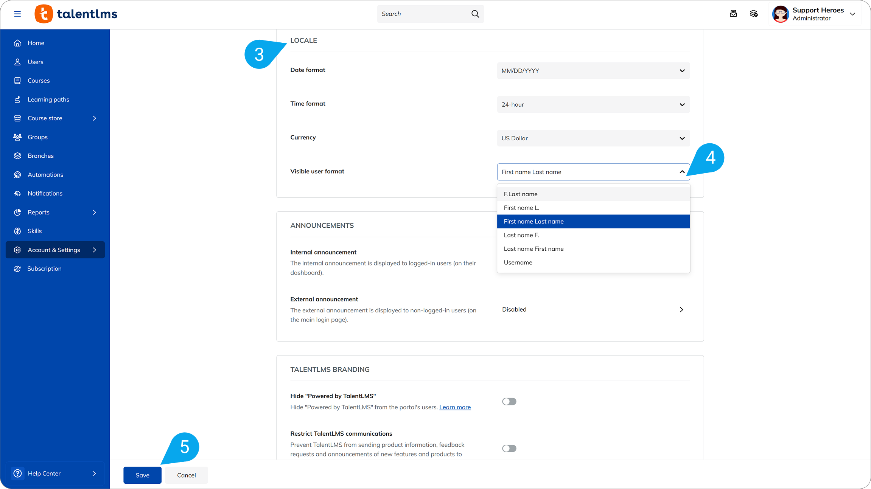Screen dimensions: 871x489
Task: Open the Automations section
Action: point(45,174)
